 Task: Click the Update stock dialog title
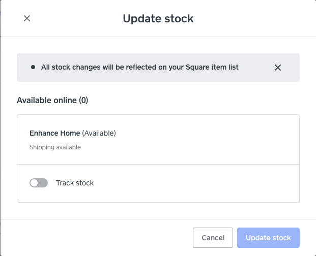158,19
